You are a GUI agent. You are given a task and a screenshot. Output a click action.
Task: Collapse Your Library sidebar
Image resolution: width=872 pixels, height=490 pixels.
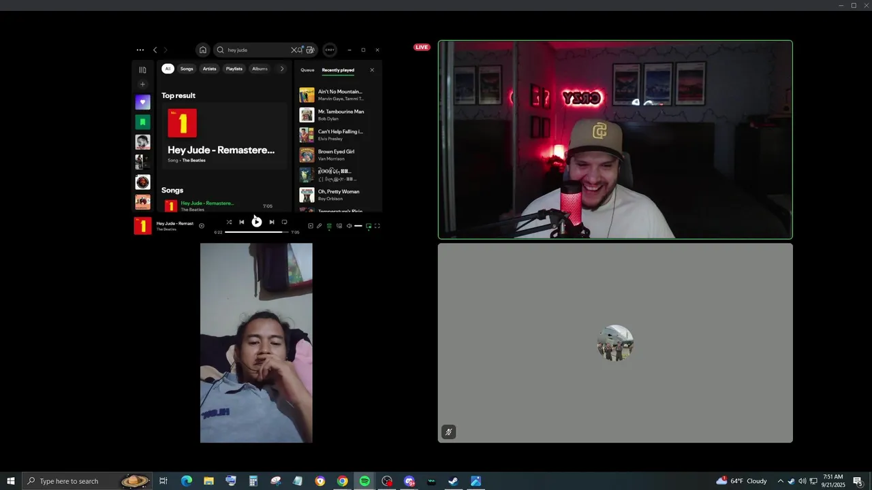142,69
